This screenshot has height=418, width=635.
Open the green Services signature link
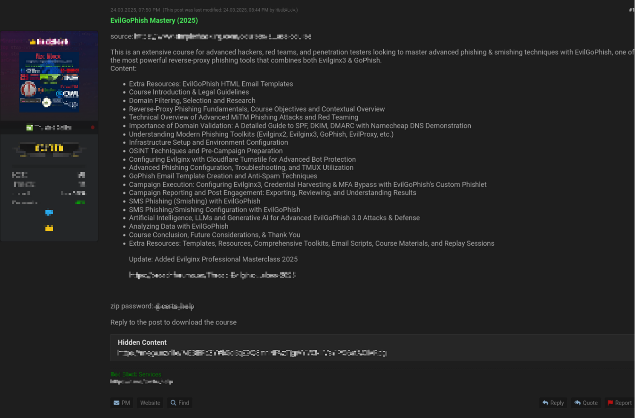pyautogui.click(x=136, y=374)
